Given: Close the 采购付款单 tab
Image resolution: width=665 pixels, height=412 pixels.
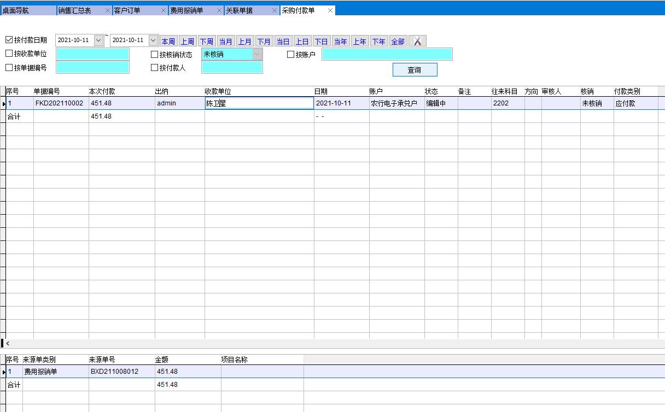Looking at the screenshot, I should (x=330, y=10).
